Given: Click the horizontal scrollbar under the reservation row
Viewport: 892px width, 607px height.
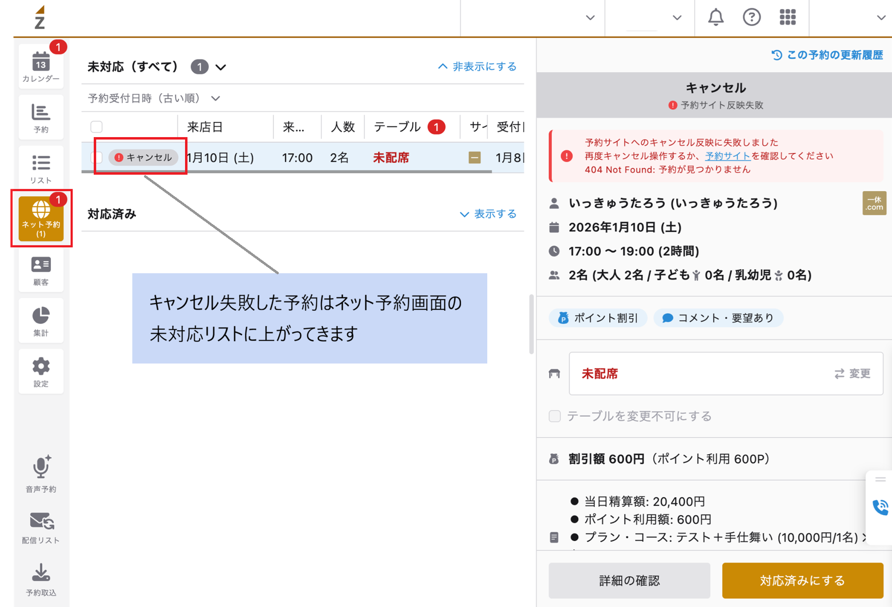Looking at the screenshot, I should 287,172.
